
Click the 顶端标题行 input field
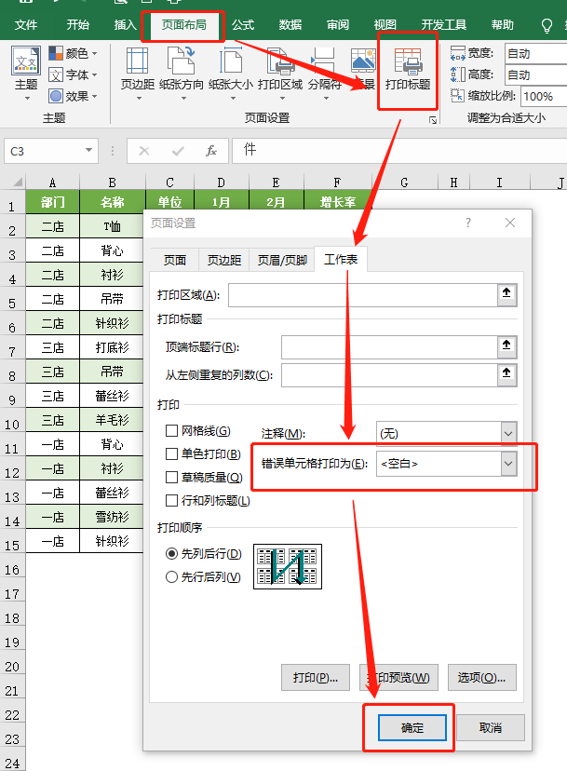pos(389,346)
